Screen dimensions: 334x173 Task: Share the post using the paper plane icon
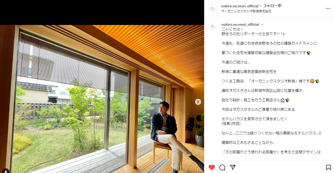[x=233, y=167]
